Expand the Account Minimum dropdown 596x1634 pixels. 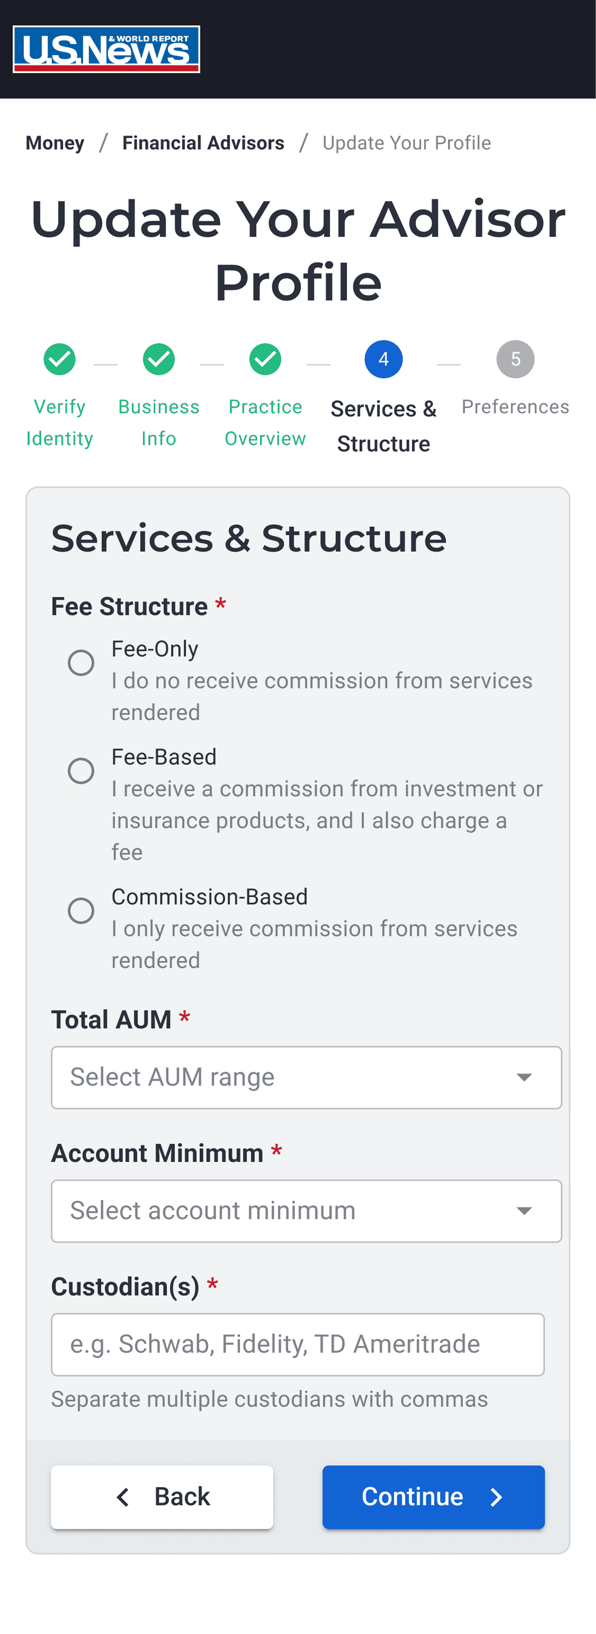click(x=306, y=1211)
